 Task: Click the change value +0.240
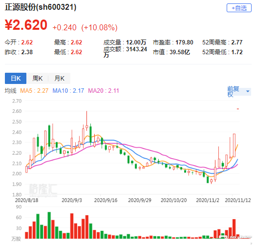click(x=64, y=27)
